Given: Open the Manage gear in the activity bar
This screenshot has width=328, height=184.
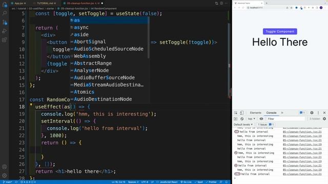Looking at the screenshot, I should click(5, 175).
